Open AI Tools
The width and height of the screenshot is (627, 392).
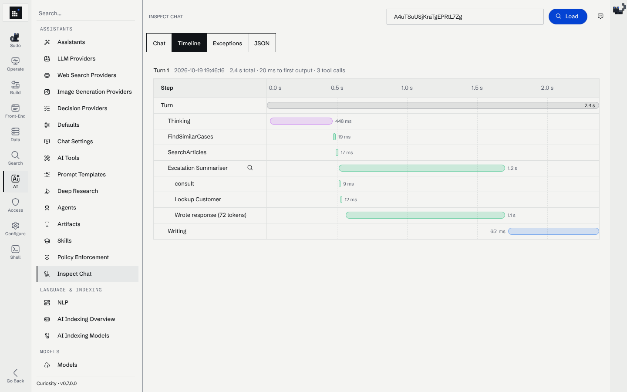88,158
